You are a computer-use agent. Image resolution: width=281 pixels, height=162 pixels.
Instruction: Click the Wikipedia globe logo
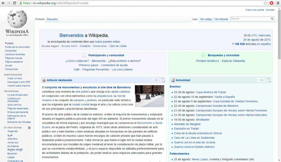tap(17, 19)
